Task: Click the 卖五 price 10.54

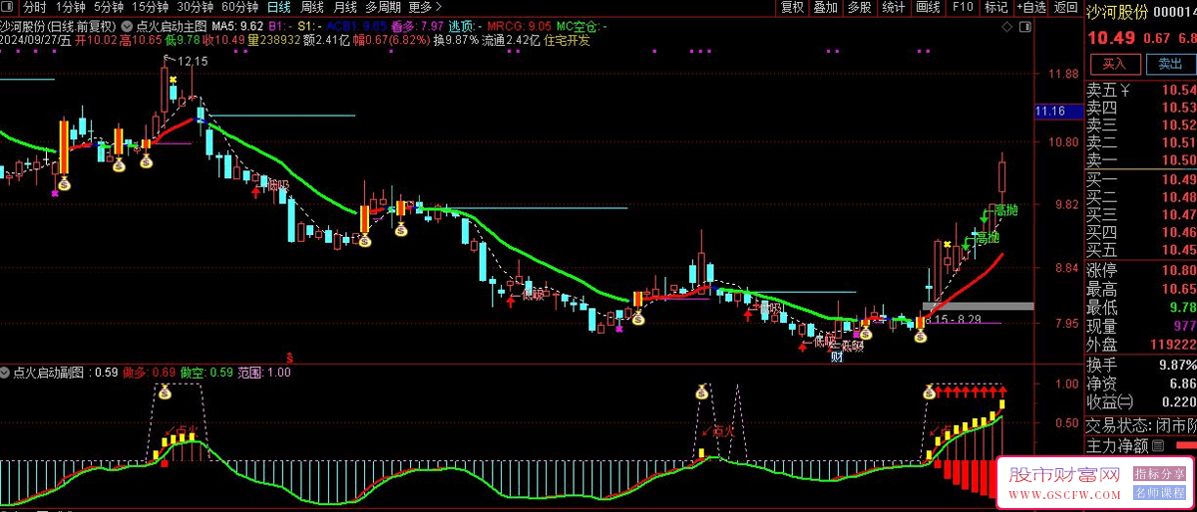Action: (x=1178, y=91)
